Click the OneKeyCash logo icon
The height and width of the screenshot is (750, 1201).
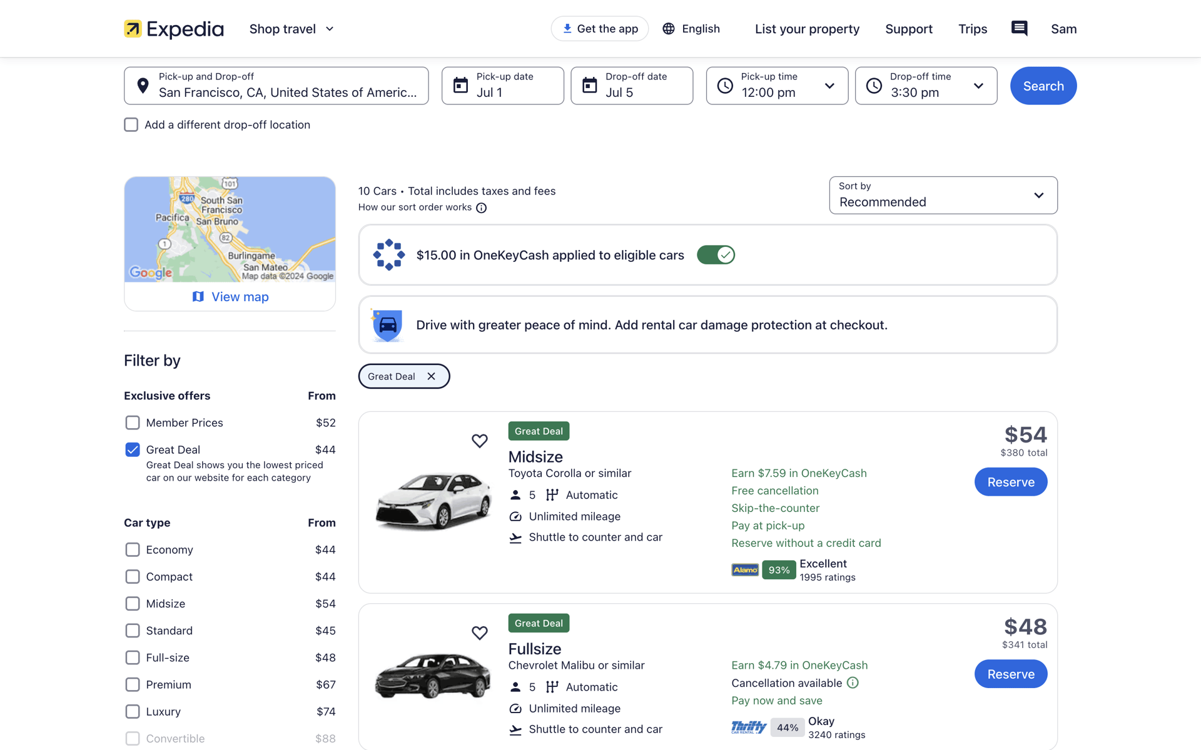[x=389, y=254]
